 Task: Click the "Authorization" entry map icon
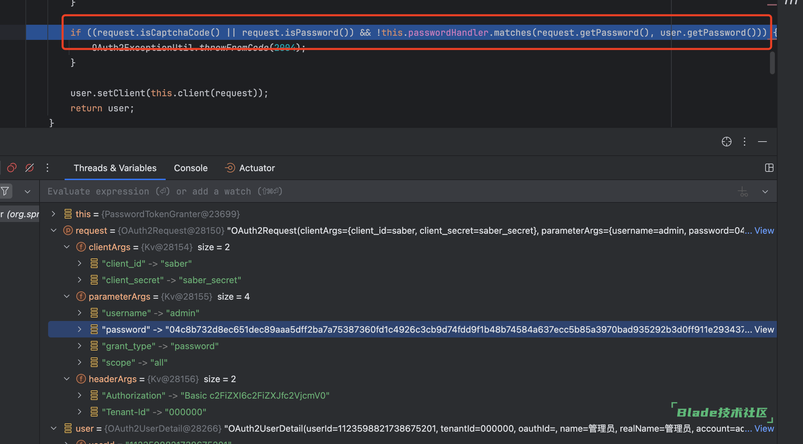(x=94, y=395)
